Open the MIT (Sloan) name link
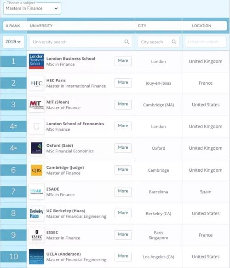Viewport: 230px width, 268px height. (x=57, y=102)
